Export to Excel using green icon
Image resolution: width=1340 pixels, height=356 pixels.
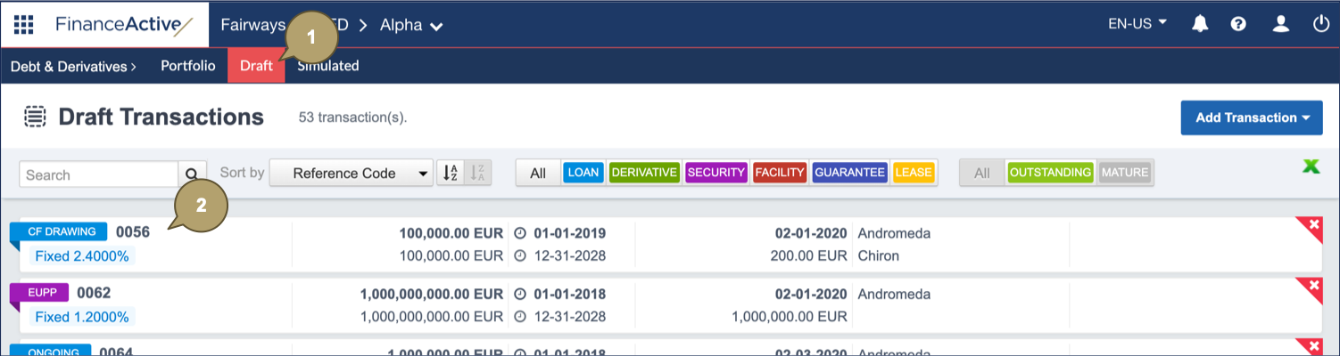pos(1311,166)
